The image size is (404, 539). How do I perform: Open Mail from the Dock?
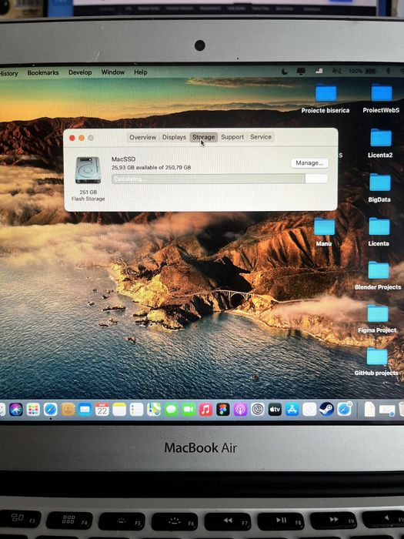85,410
